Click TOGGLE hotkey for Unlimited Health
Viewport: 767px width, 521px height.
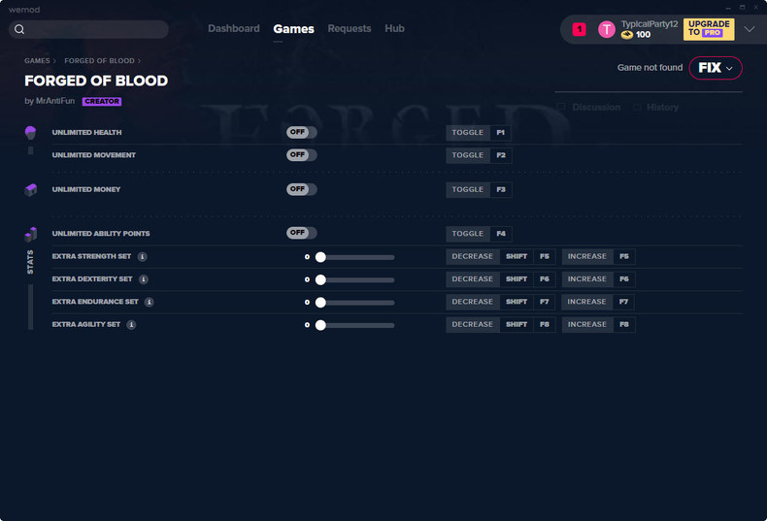pos(468,133)
